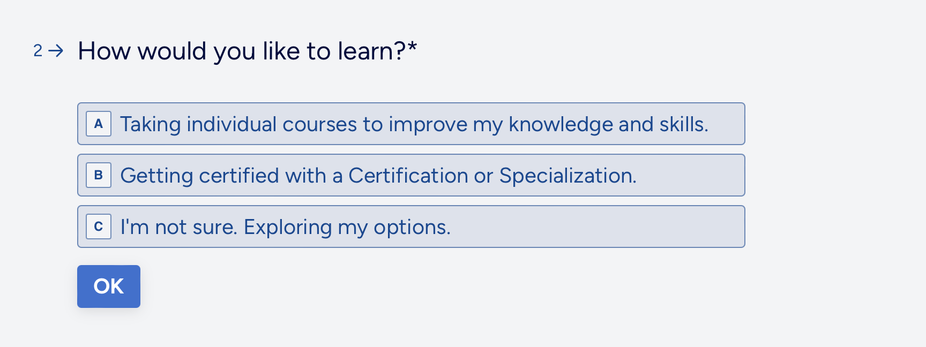This screenshot has height=347, width=926.
Task: Click the word 'Certification' in option B
Action: click(x=408, y=176)
